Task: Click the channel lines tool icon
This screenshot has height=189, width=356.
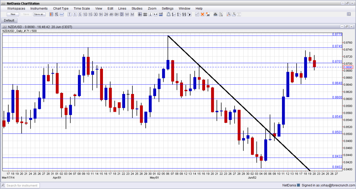Action: point(197,14)
